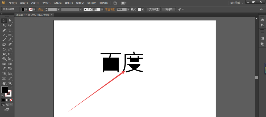This screenshot has height=117, width=266.
Task: Select the Pencil tool
Action: tap(10, 40)
